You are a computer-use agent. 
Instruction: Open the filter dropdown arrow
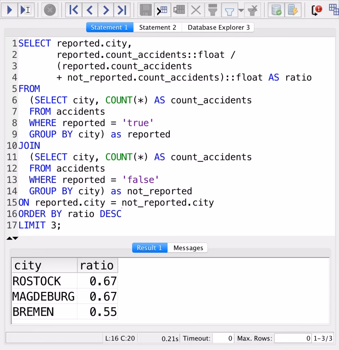coord(241,10)
